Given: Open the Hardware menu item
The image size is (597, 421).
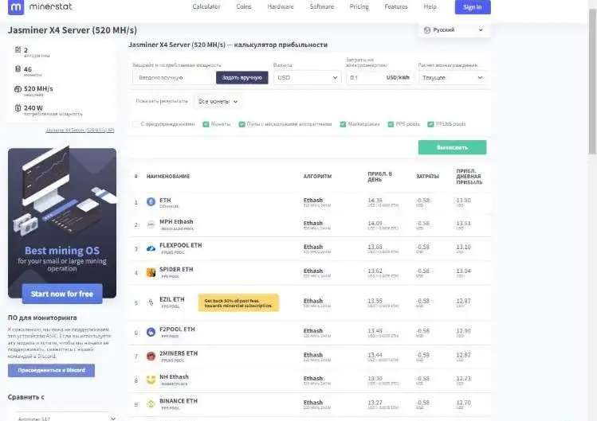Looking at the screenshot, I should pos(281,7).
